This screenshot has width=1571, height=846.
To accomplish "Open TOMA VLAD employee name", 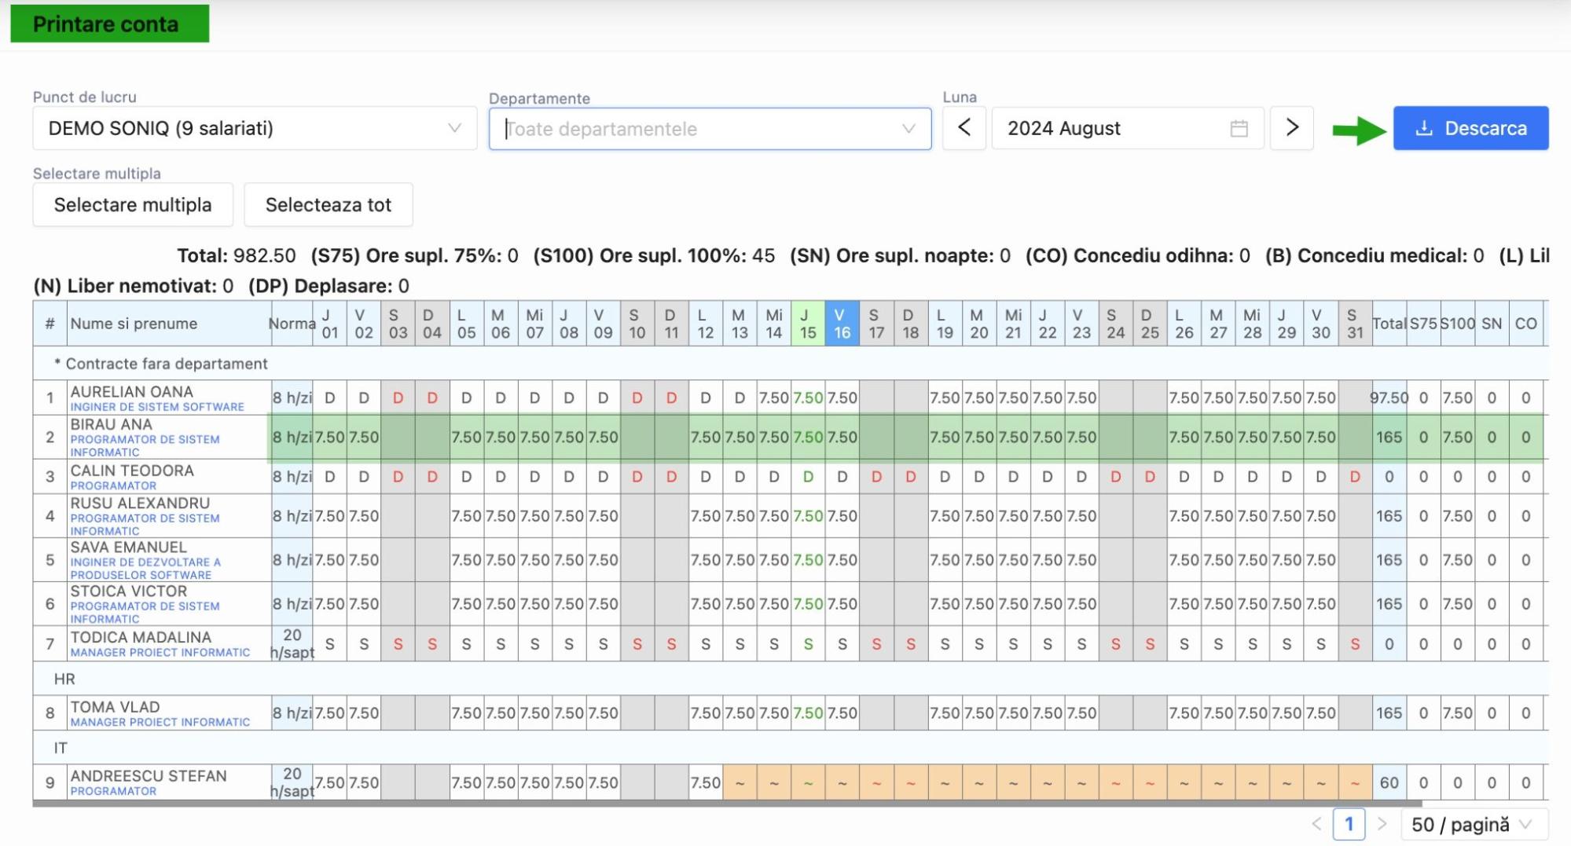I will 115,707.
